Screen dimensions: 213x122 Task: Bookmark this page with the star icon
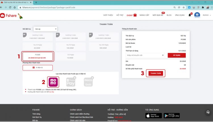pyautogui.click(x=184, y=7)
